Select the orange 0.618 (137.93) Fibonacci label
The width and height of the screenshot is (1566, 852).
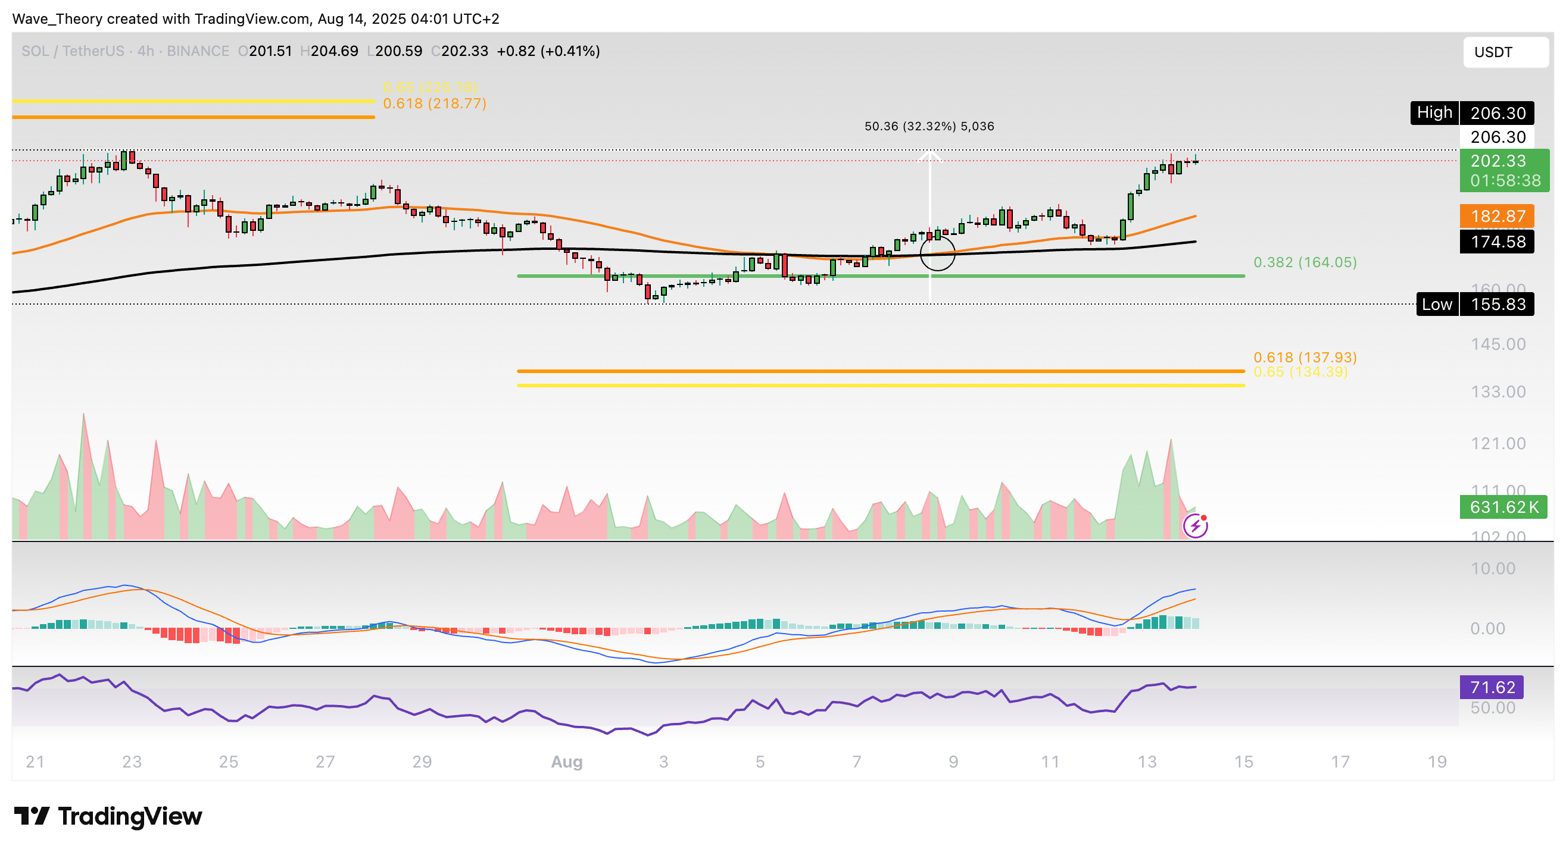point(1305,357)
